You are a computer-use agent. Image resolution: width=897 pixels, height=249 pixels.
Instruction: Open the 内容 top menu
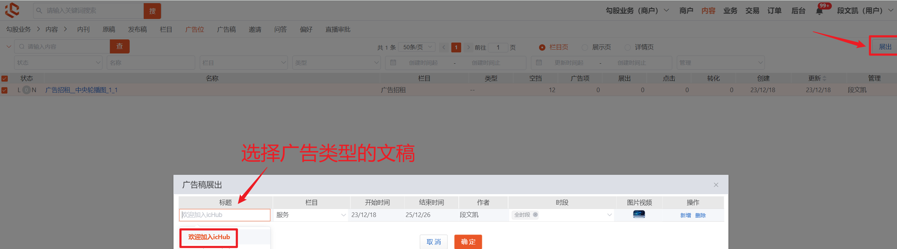click(708, 11)
